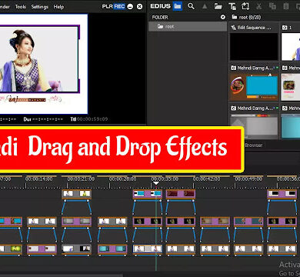Open the Tools menu

pyautogui.click(x=21, y=7)
